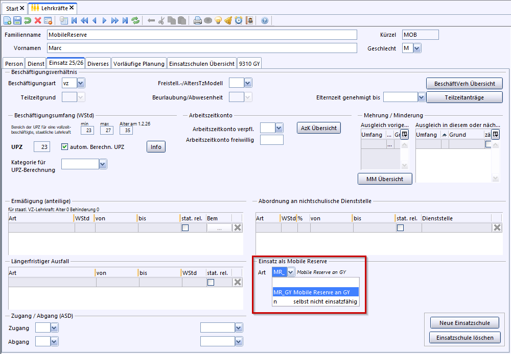Screen dimensions: 511x354
Task: Delete the Ermäßigung row with X icon
Action: tap(238, 228)
